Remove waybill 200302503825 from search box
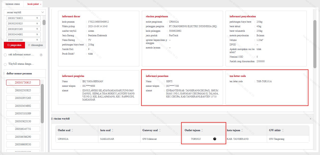The height and width of the screenshot is (155, 320). pos(37,23)
